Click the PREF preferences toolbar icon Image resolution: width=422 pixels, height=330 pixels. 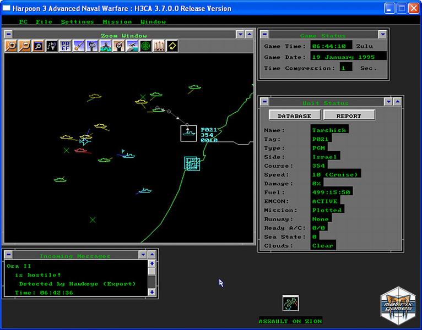coord(64,46)
